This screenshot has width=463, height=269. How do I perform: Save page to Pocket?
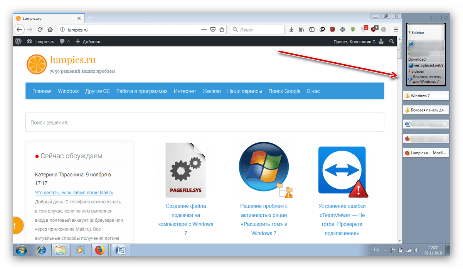pos(213,30)
